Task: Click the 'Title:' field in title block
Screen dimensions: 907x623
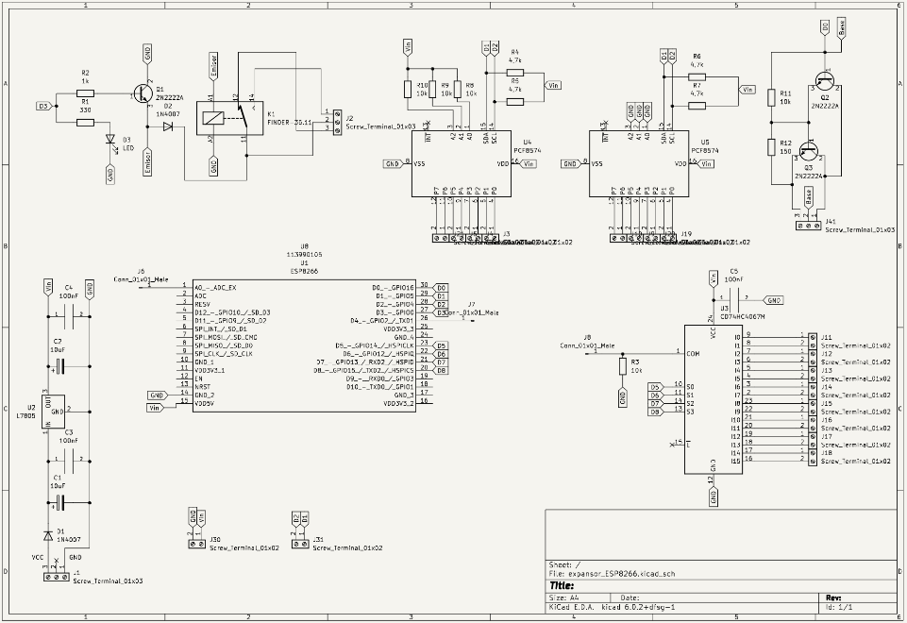Action: pyautogui.click(x=562, y=585)
